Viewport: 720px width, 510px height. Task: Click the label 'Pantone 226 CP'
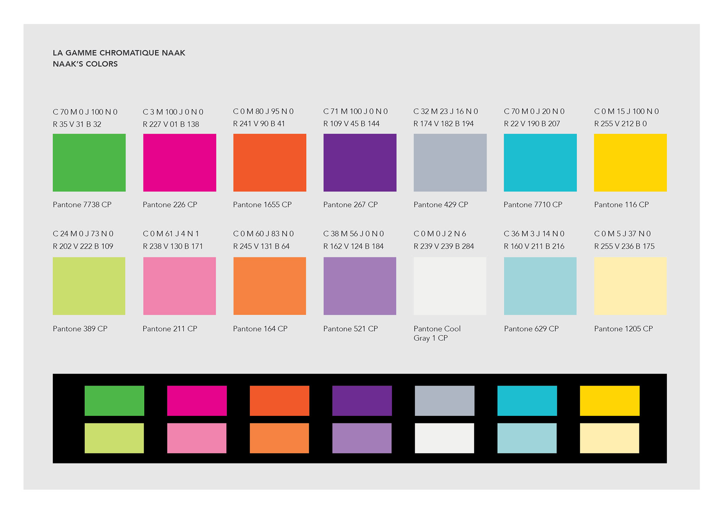pos(170,205)
